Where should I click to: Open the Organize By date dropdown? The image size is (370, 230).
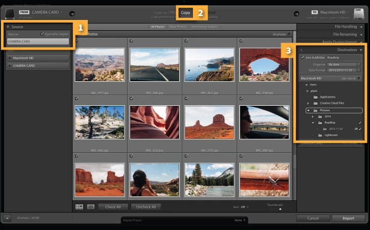[343, 64]
